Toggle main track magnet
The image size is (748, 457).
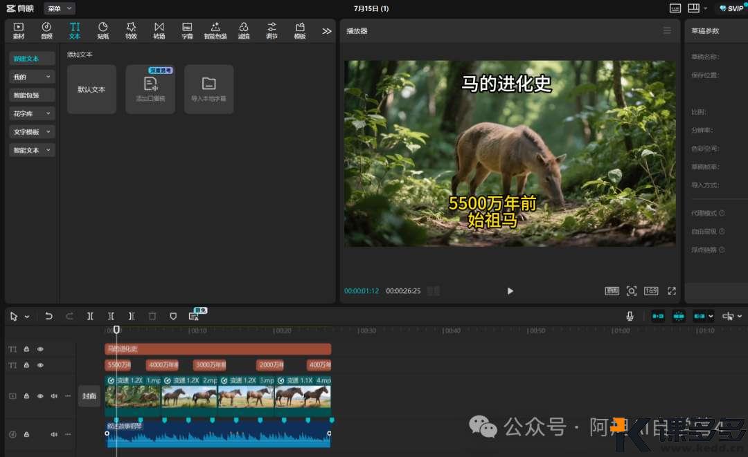coord(658,316)
